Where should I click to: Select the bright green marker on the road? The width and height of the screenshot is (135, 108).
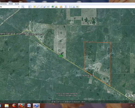point(61,56)
